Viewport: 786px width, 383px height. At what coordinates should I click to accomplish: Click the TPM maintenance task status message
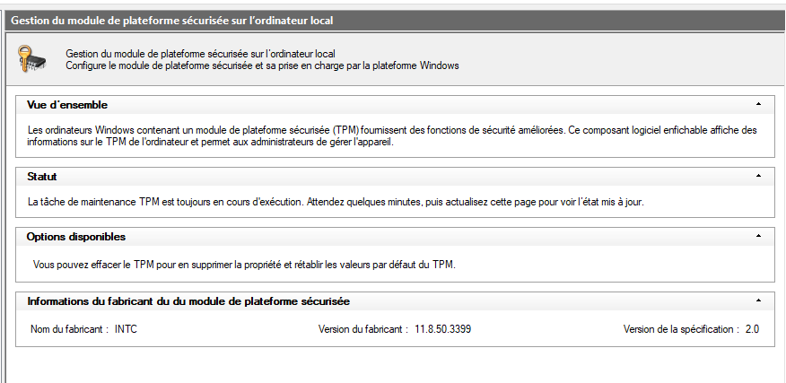point(336,203)
